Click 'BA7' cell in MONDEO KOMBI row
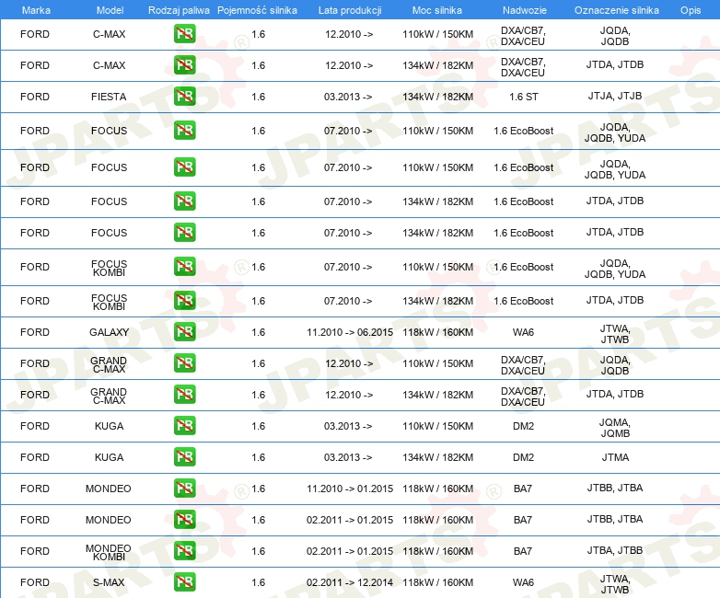The height and width of the screenshot is (598, 720). pos(523,551)
